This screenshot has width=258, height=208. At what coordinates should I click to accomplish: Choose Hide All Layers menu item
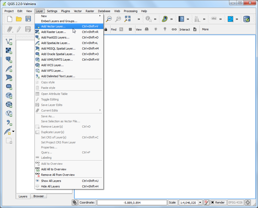click(69, 186)
